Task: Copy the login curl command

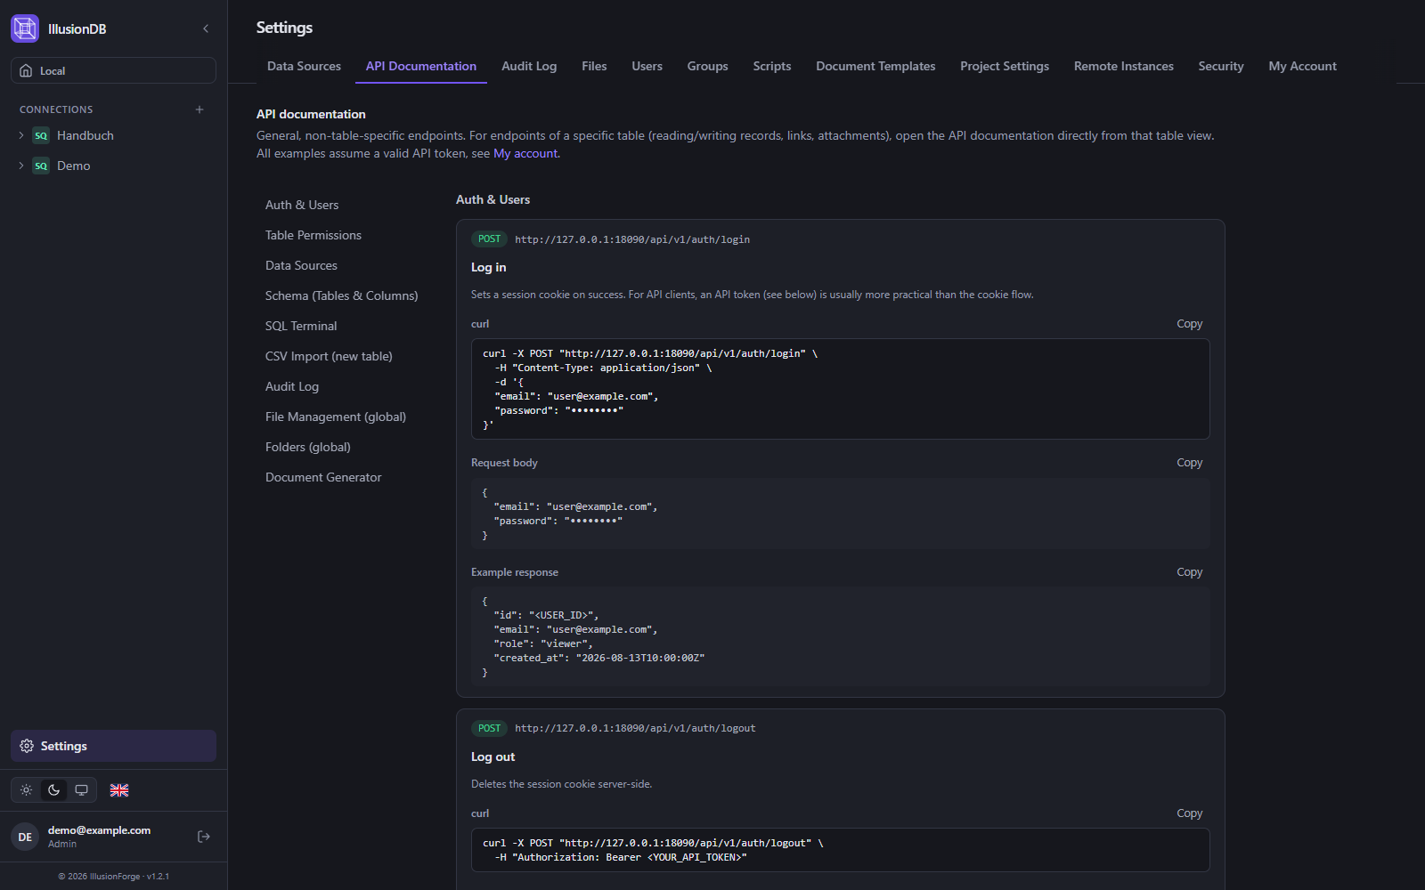Action: click(1189, 324)
